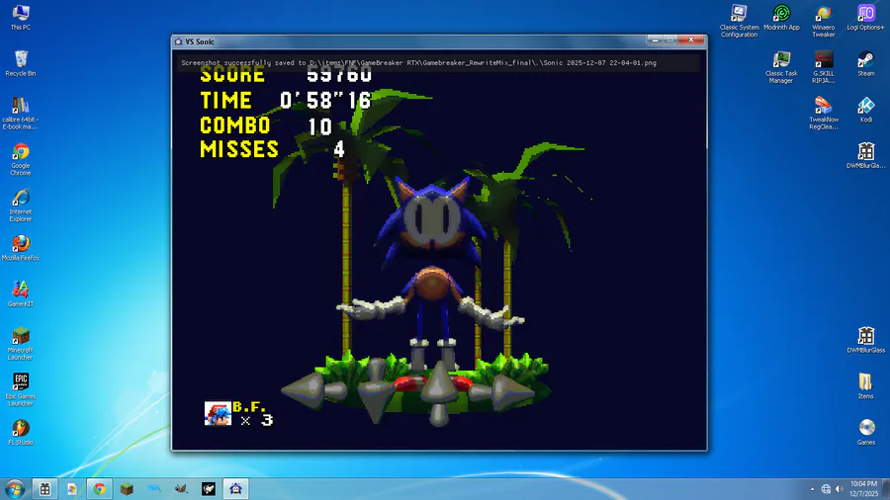Image resolution: width=890 pixels, height=500 pixels.
Task: Open the G.SKILL RIPJAWS shortcut
Action: pos(824,67)
